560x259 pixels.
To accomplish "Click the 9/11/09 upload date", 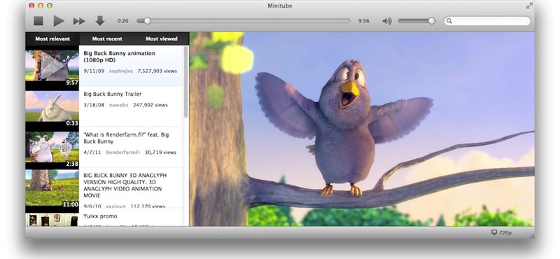I will pos(94,71).
